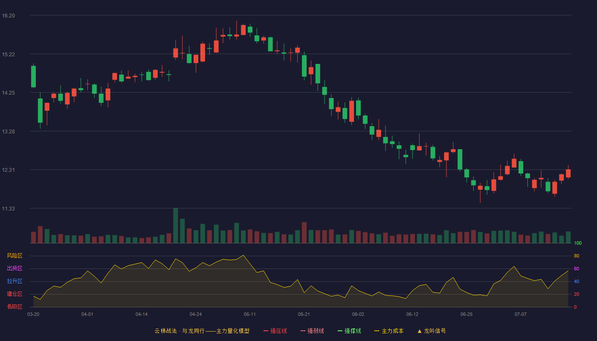Click the 07-07 date label
Image resolution: width=597 pixels, height=341 pixels.
tap(521, 314)
